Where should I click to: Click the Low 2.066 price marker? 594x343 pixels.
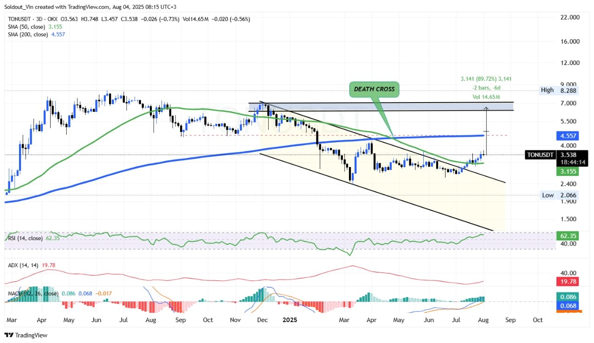(559, 195)
